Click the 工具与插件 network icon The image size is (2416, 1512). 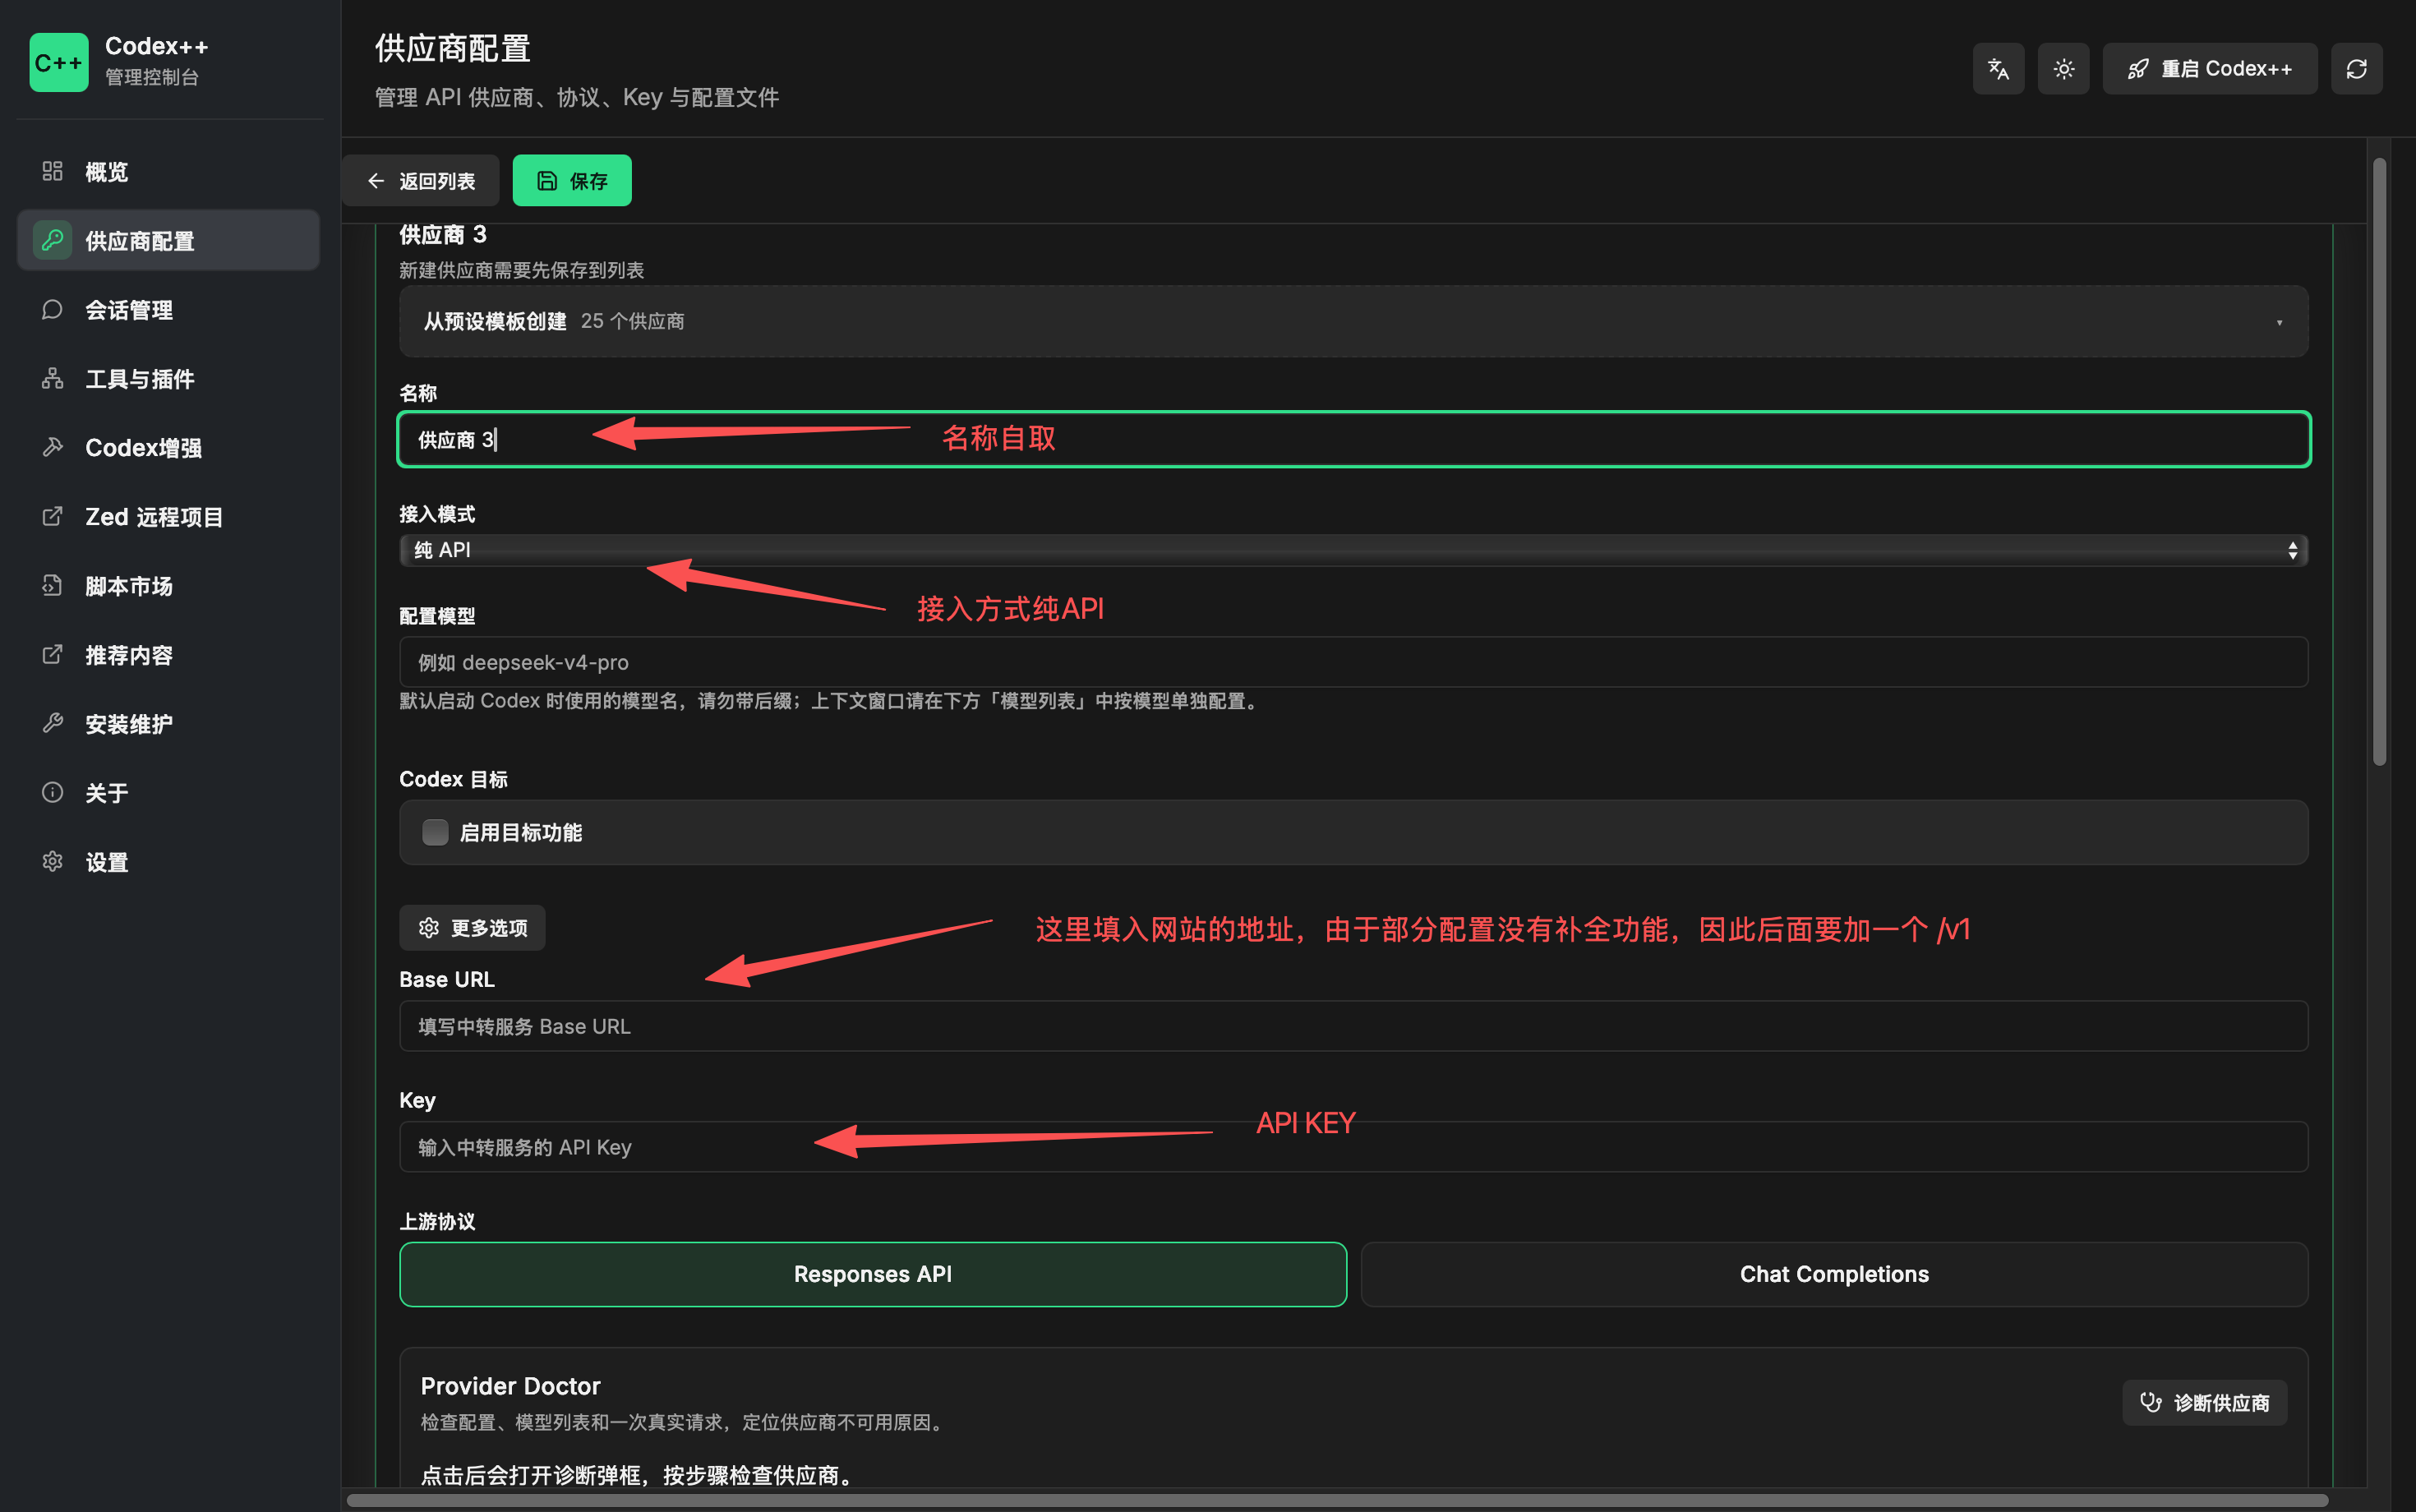tap(52, 378)
